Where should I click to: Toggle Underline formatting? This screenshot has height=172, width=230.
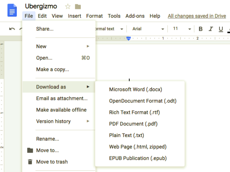pyautogui.click(x=221, y=29)
